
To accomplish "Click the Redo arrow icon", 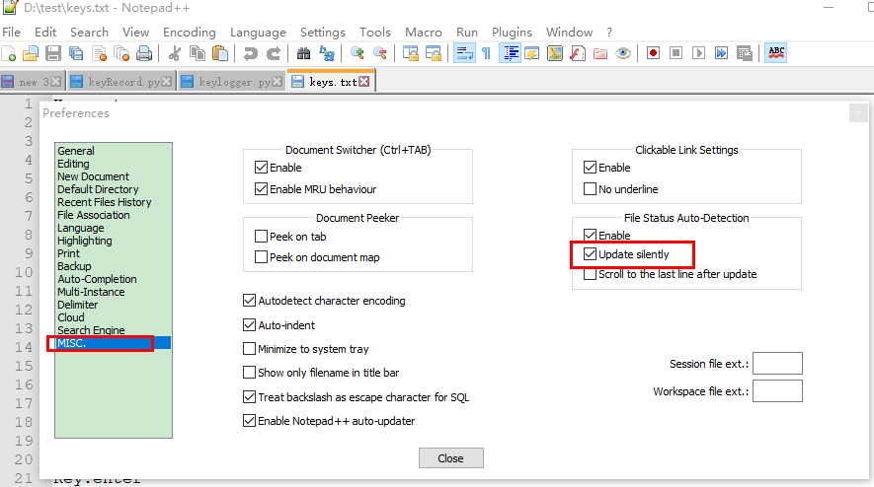I will 274,53.
